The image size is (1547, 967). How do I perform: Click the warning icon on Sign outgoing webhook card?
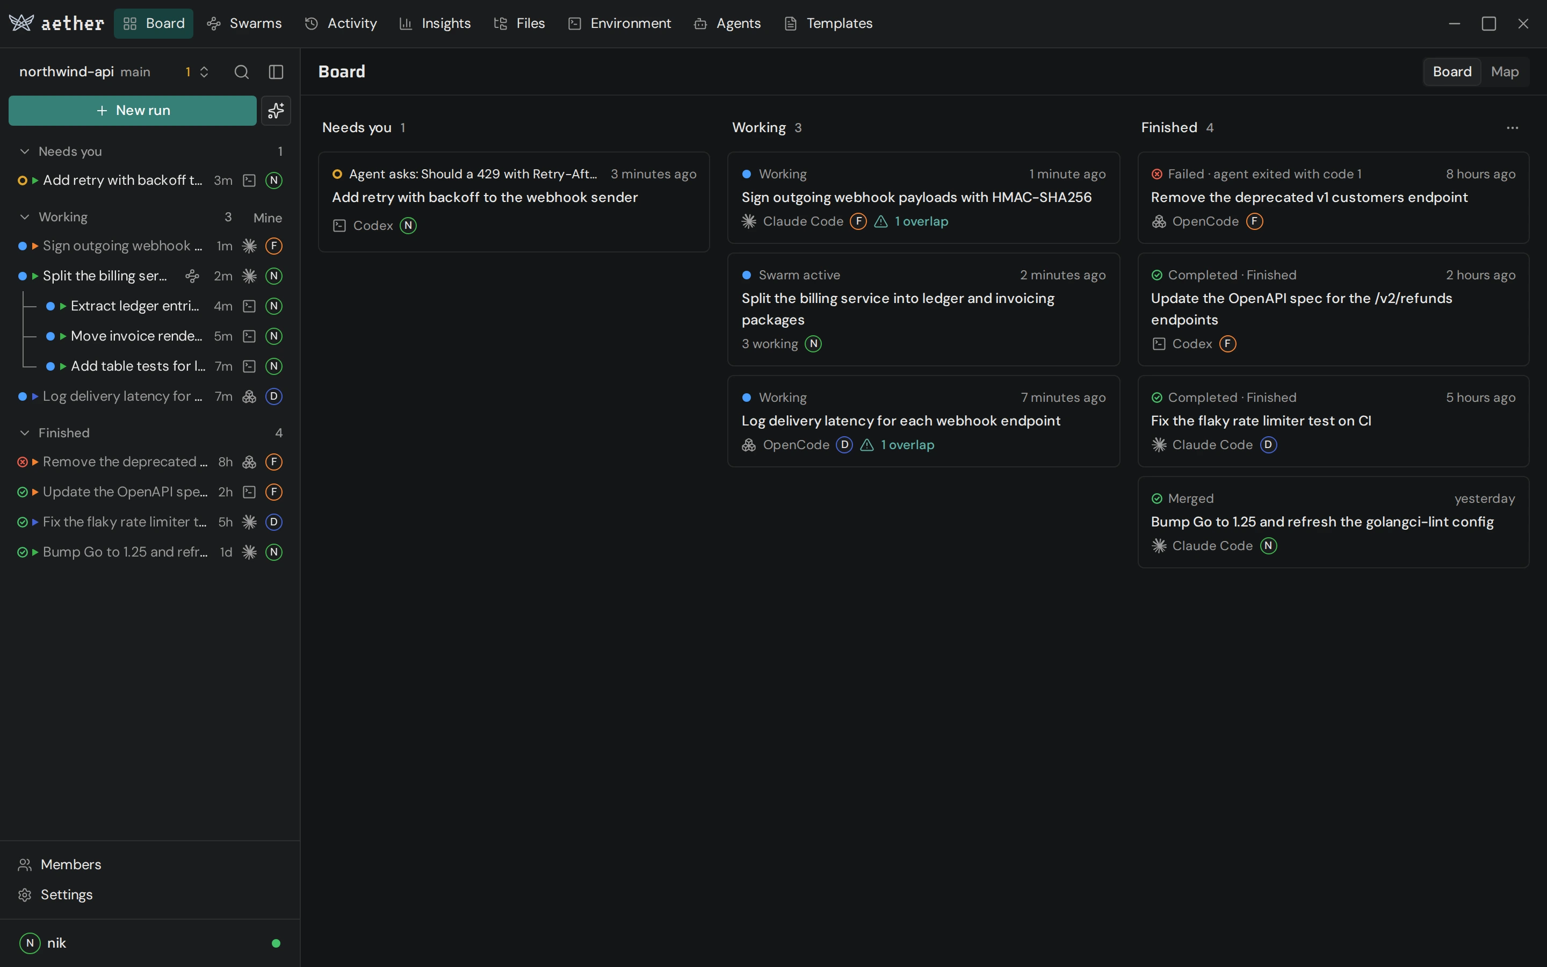tap(881, 221)
